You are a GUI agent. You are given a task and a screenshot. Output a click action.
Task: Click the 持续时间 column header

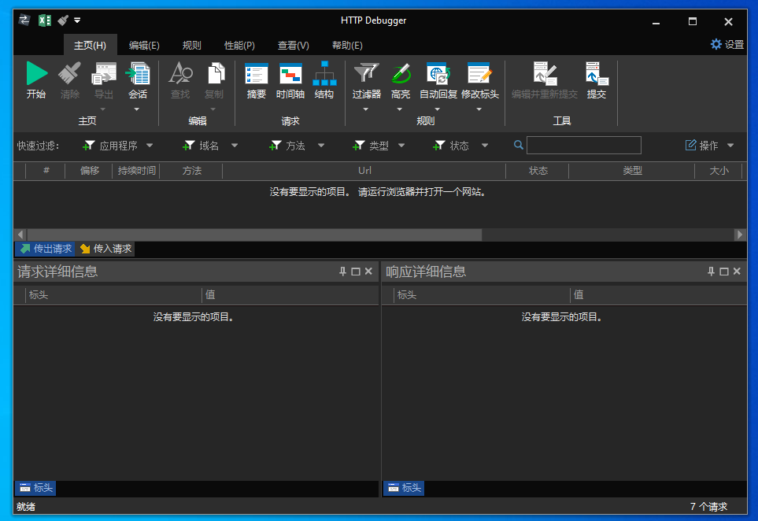[x=136, y=171]
